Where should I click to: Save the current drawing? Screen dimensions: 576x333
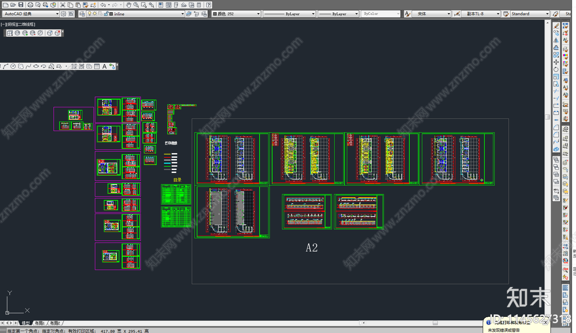(21, 5)
